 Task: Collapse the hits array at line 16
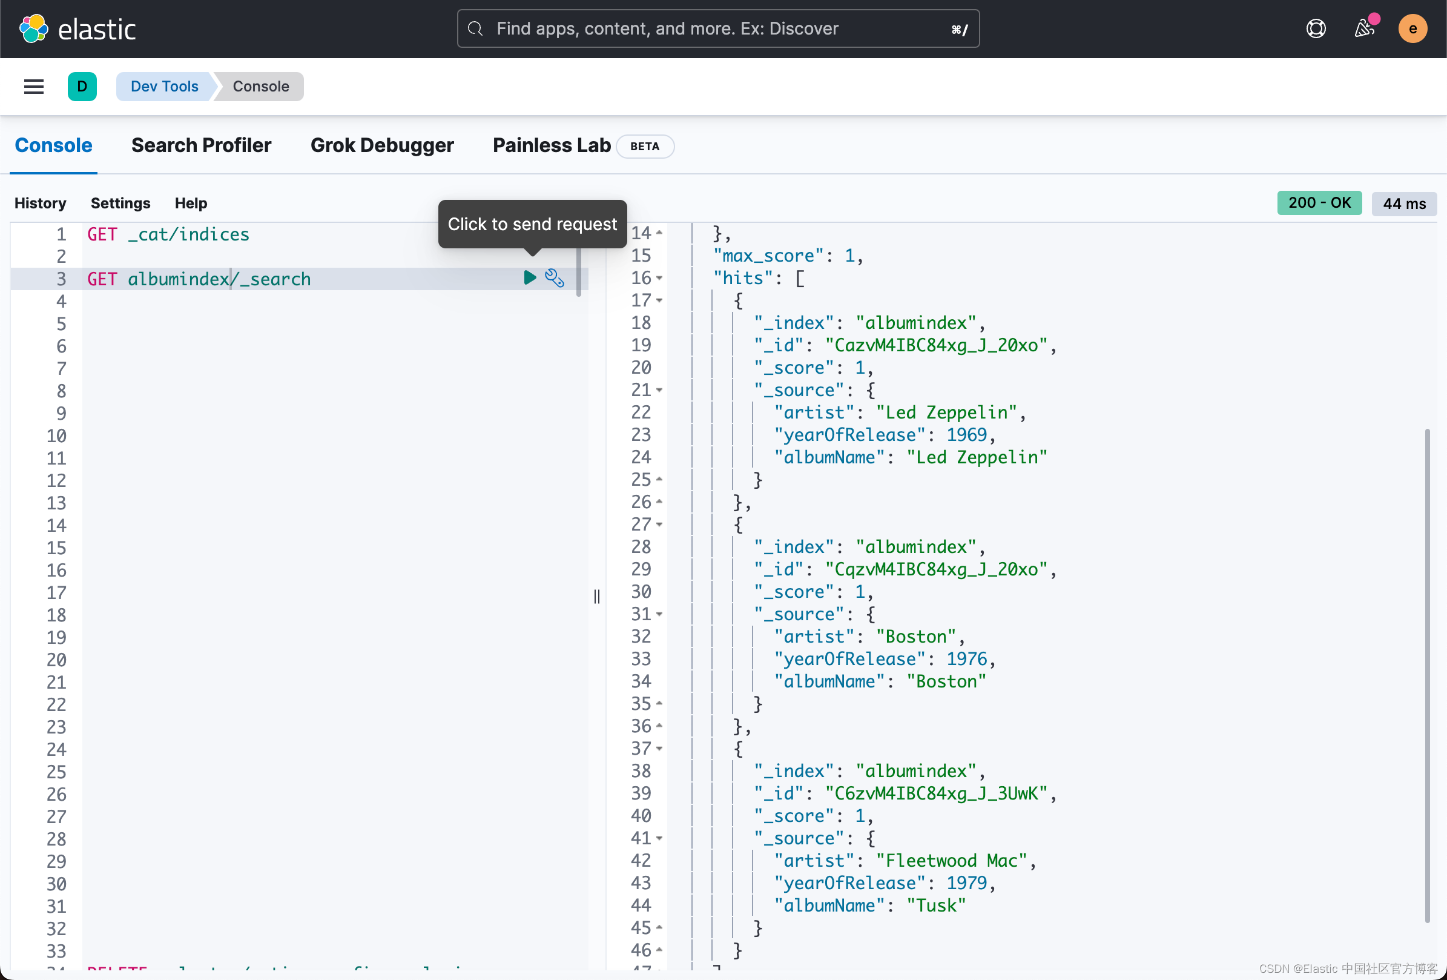[x=659, y=279]
